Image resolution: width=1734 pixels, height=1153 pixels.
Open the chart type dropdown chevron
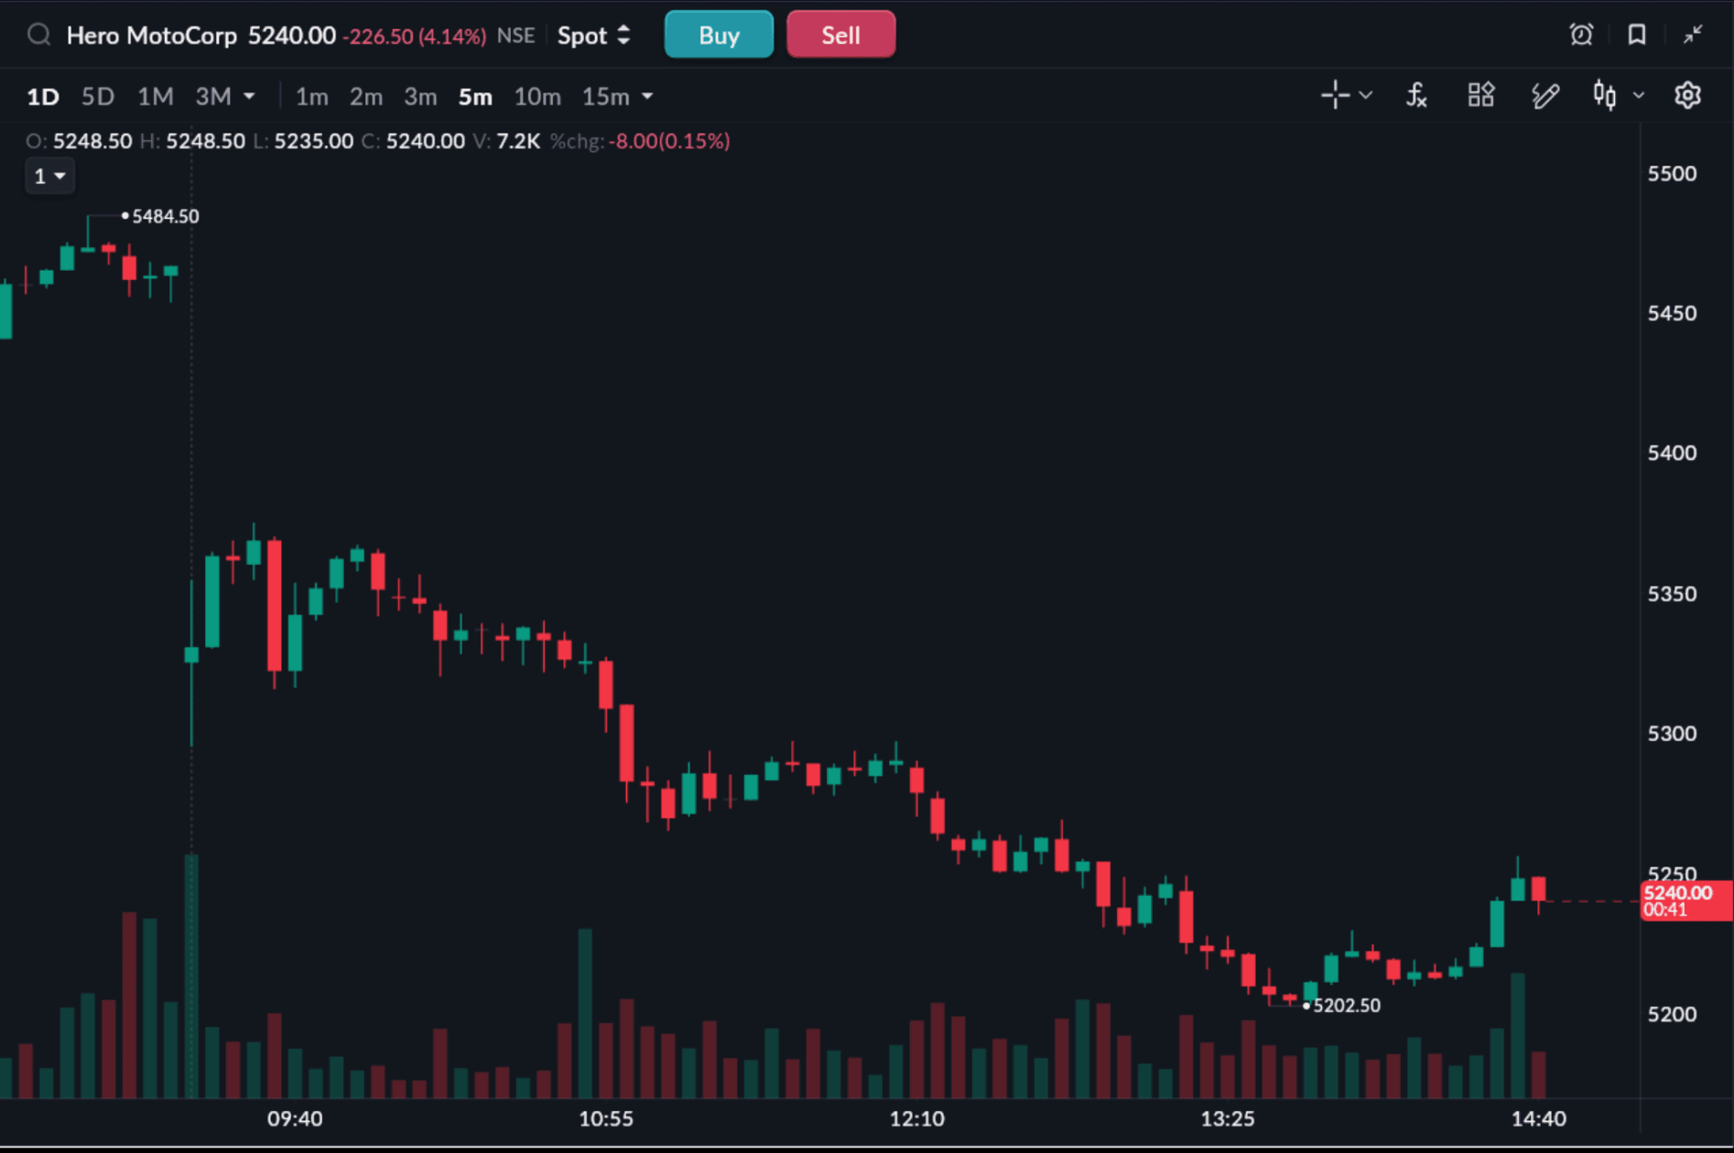point(1639,95)
